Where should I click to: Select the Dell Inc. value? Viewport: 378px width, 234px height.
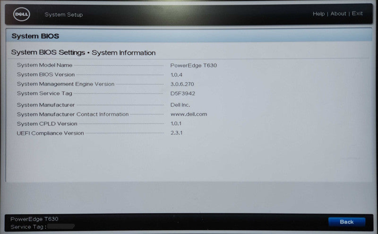(180, 105)
